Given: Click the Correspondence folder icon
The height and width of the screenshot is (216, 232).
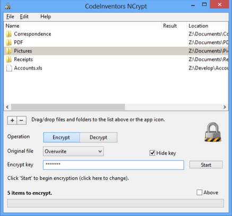Looking at the screenshot, I should (x=9, y=34).
